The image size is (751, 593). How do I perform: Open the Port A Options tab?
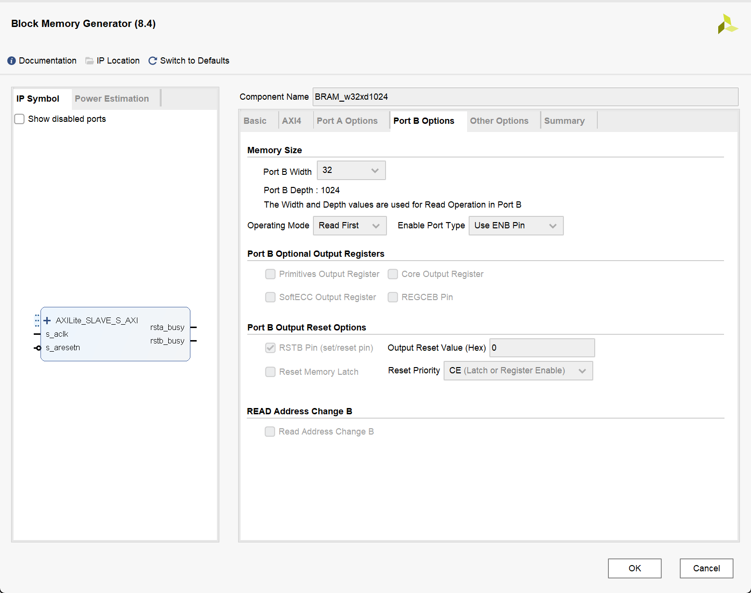(347, 121)
